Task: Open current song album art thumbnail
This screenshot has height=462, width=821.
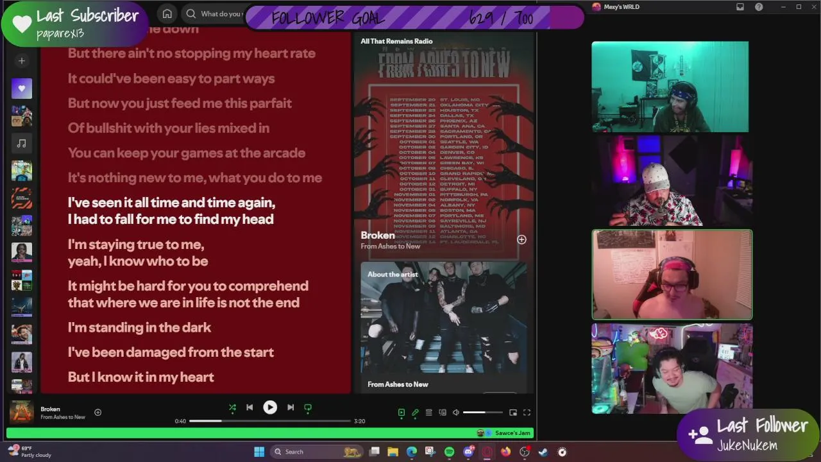Action: pyautogui.click(x=21, y=412)
